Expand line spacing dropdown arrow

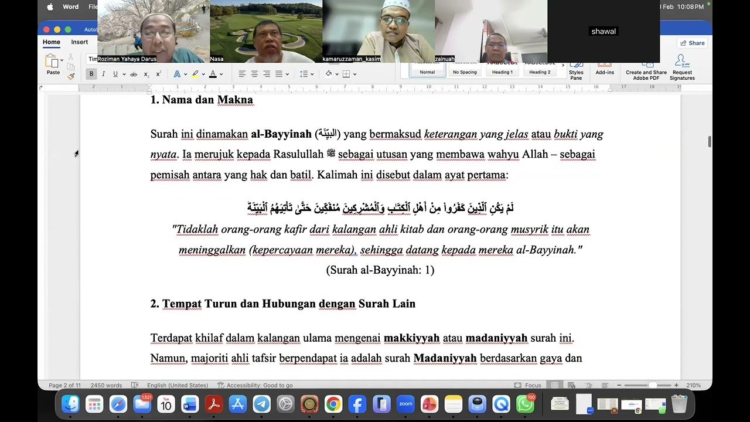[x=312, y=74]
